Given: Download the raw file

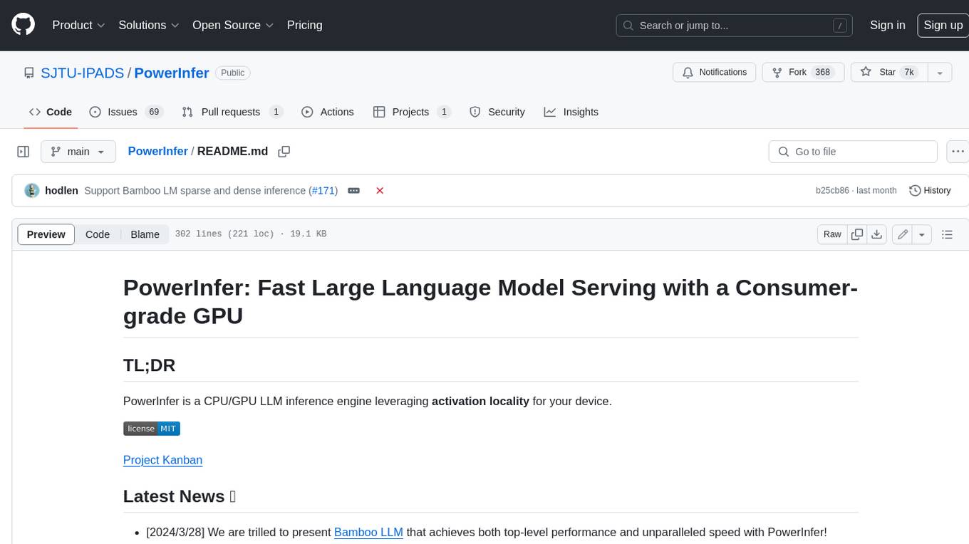Looking at the screenshot, I should (x=877, y=234).
